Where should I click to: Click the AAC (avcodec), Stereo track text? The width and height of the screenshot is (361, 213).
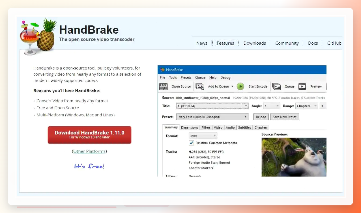[x=204, y=157]
